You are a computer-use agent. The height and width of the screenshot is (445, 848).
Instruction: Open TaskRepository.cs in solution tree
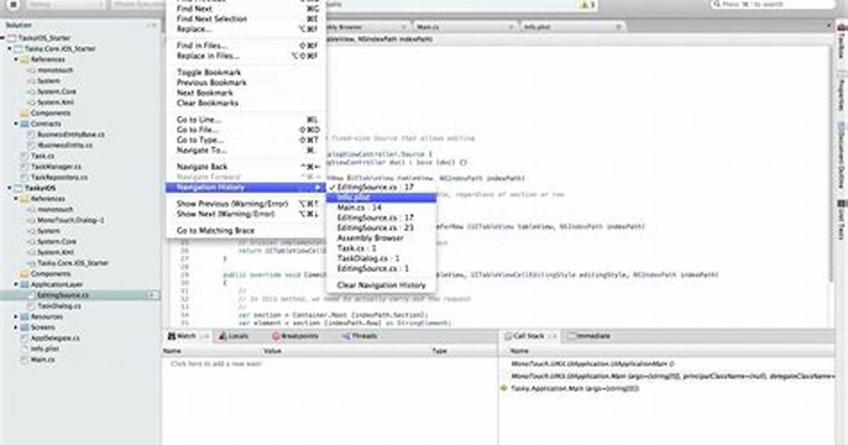tap(59, 177)
